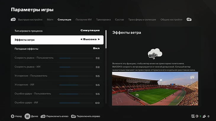Click the RT trigger icon in the footer

pyautogui.click(x=193, y=116)
